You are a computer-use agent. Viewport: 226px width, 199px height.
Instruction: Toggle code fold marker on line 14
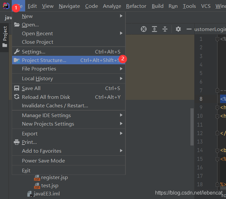218,150
